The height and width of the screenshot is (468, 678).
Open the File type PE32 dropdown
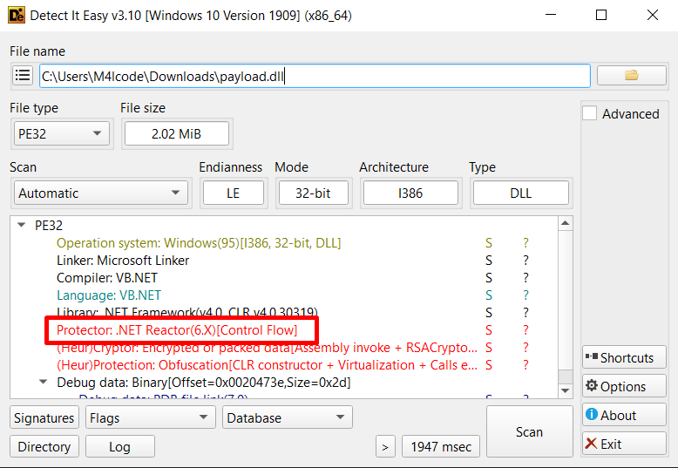(x=60, y=133)
